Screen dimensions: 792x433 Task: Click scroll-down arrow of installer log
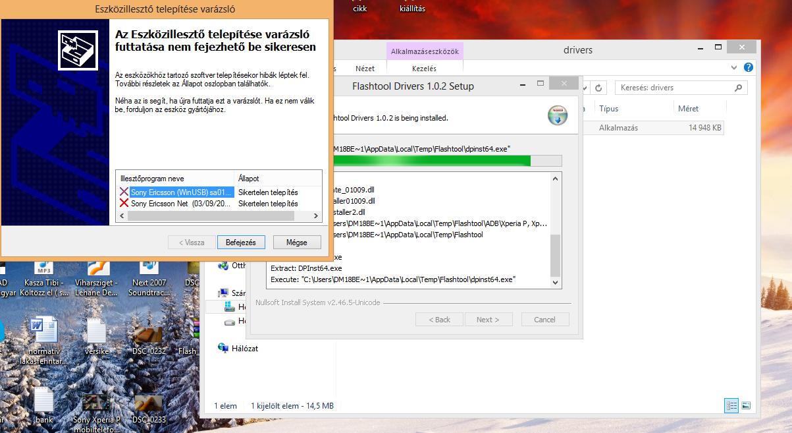[556, 282]
